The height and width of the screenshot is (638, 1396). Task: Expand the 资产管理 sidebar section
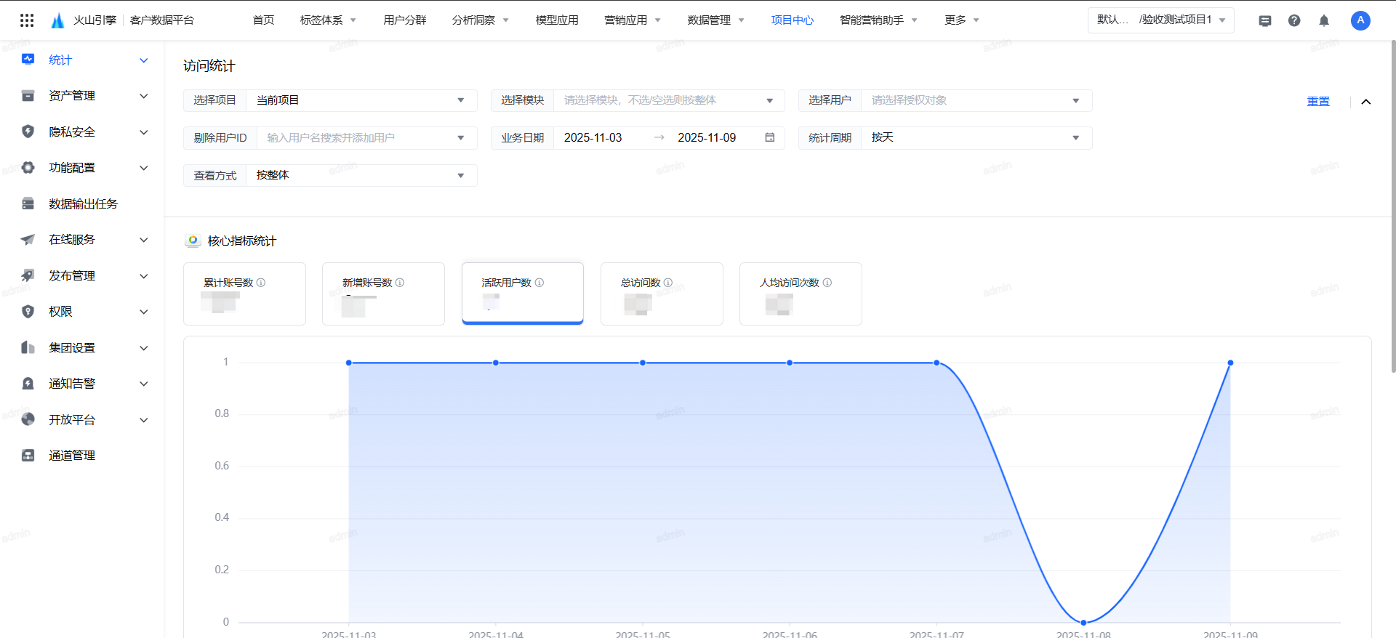click(x=144, y=96)
